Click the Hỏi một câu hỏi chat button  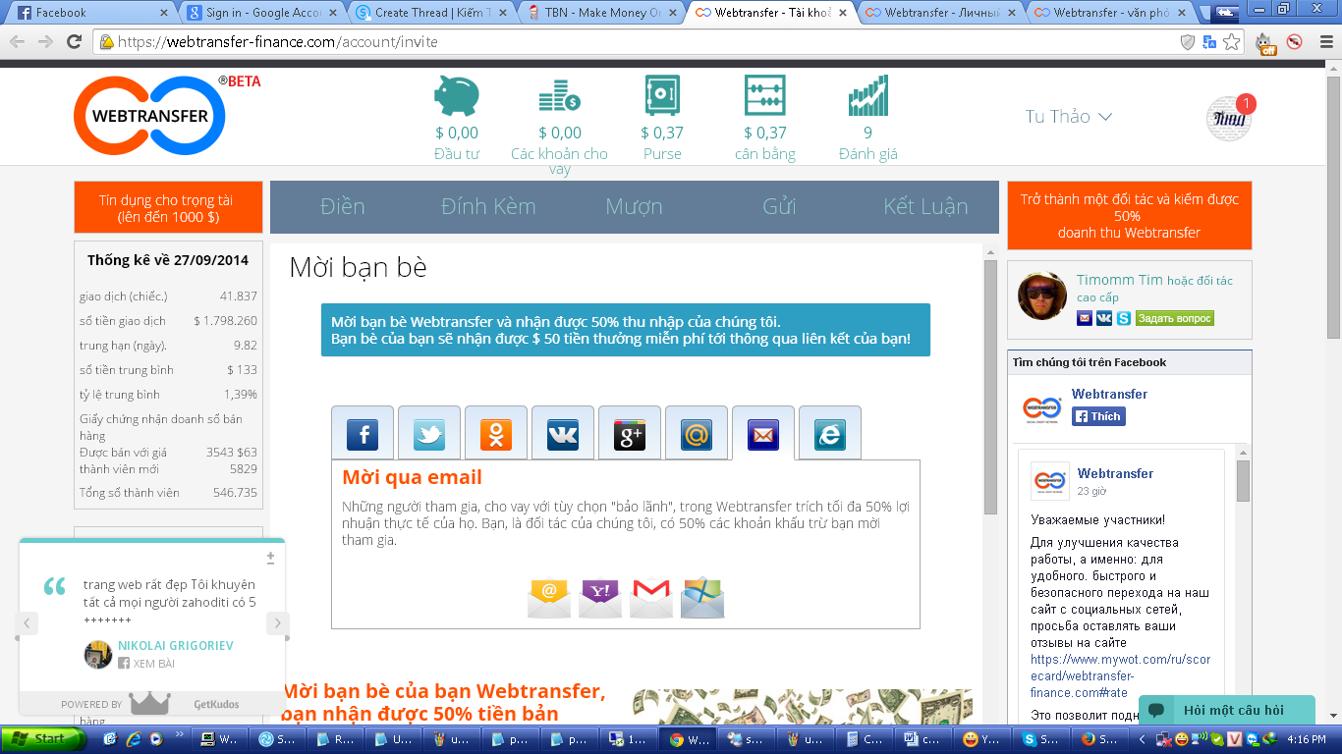tap(1226, 711)
